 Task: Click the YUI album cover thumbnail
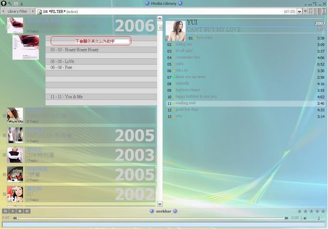(175, 31)
